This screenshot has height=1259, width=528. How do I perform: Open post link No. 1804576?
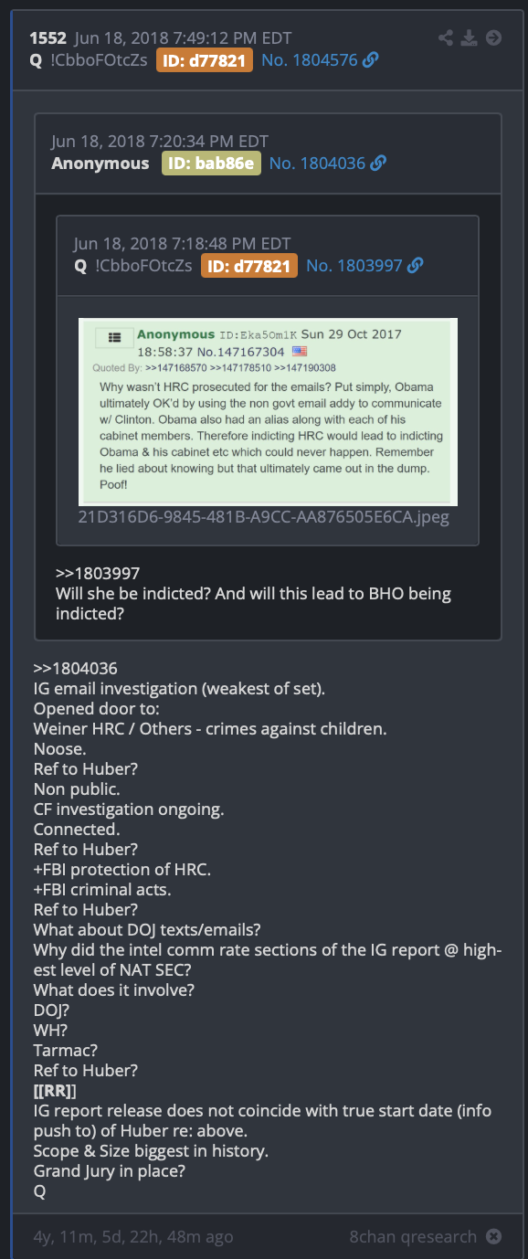click(x=310, y=60)
